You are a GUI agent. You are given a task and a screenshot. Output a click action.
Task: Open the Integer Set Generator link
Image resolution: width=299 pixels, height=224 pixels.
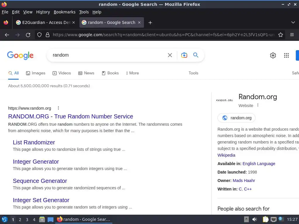pyautogui.click(x=41, y=200)
